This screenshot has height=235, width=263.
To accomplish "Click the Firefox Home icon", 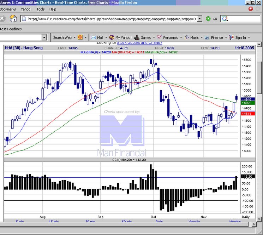I will (13, 18).
